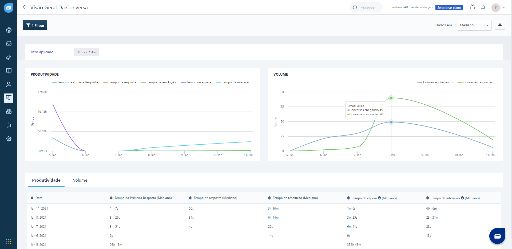Toggle Tempo de resposta legend series

[120, 82]
